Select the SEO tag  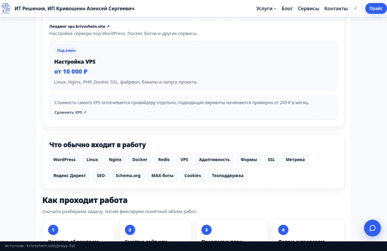tap(101, 176)
